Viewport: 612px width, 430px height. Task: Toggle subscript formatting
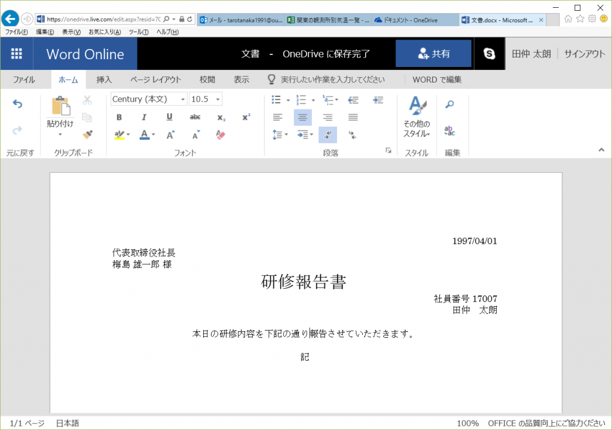(221, 117)
